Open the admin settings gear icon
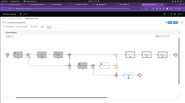 tap(171, 14)
